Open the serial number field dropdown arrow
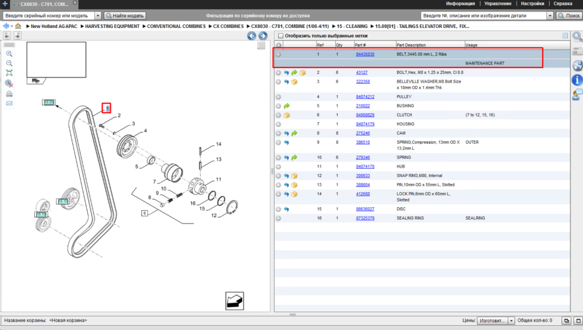Screen dimensions: 583x330 click(98, 16)
